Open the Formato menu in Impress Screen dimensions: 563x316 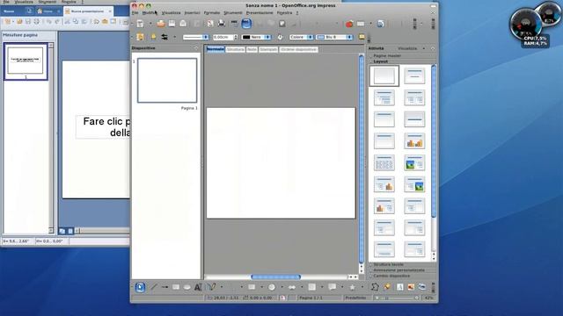(212, 13)
